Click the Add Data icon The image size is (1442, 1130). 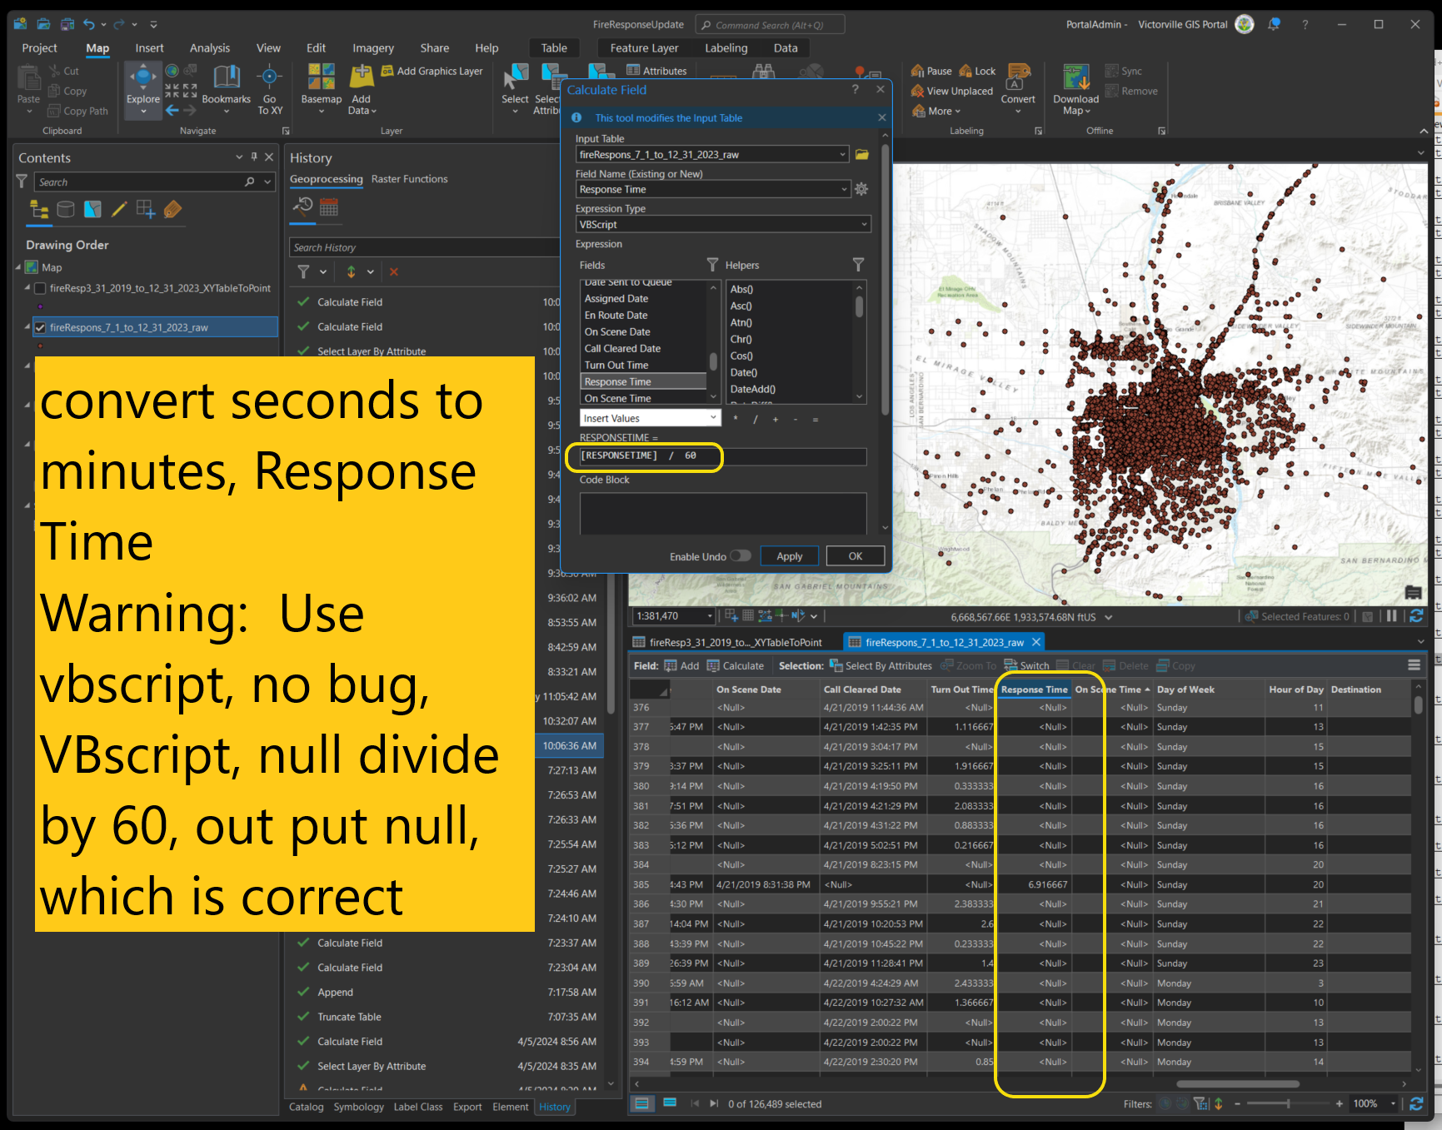click(362, 77)
